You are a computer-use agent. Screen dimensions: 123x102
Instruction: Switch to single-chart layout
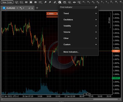click(x=31, y=2)
